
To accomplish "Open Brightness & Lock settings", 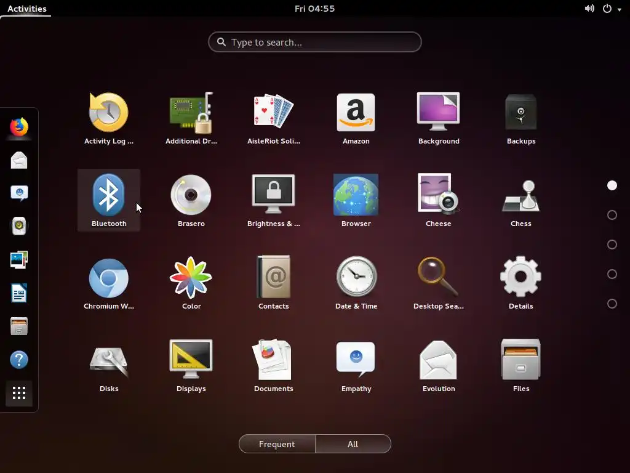I will (274, 200).
